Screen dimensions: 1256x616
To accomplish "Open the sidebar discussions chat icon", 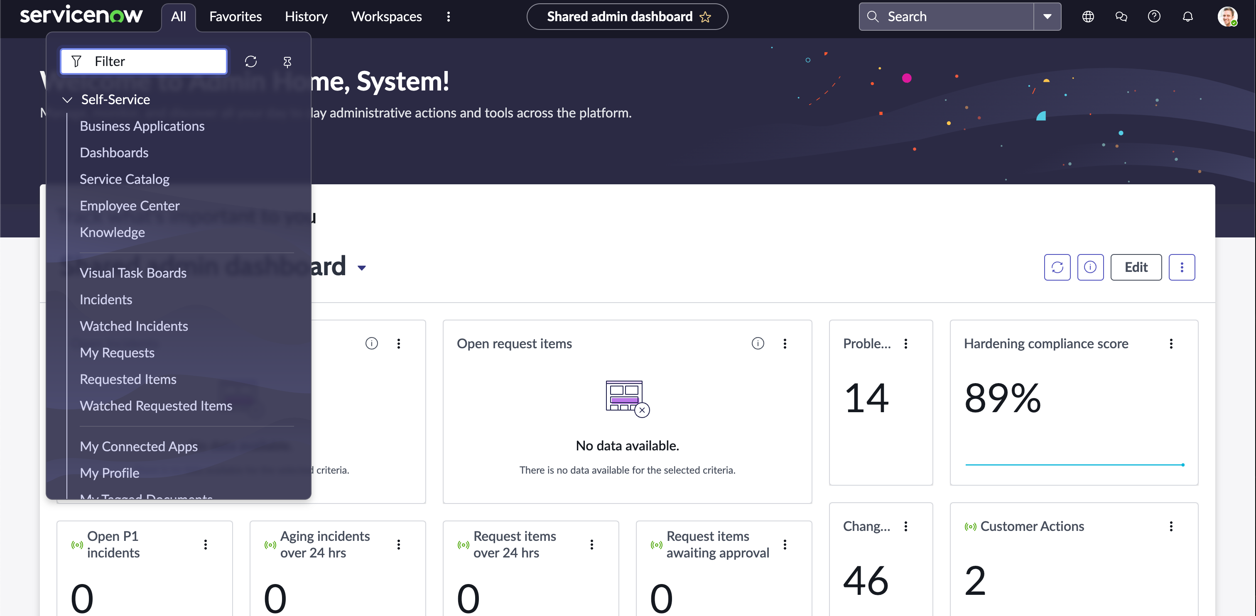I will coord(1121,17).
